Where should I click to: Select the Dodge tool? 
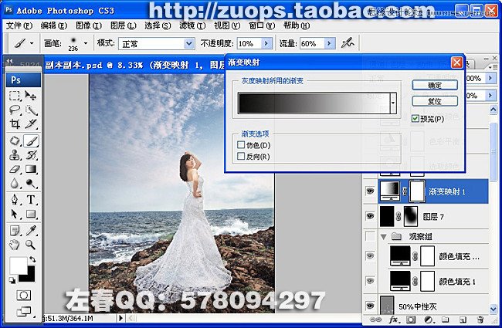[31, 183]
